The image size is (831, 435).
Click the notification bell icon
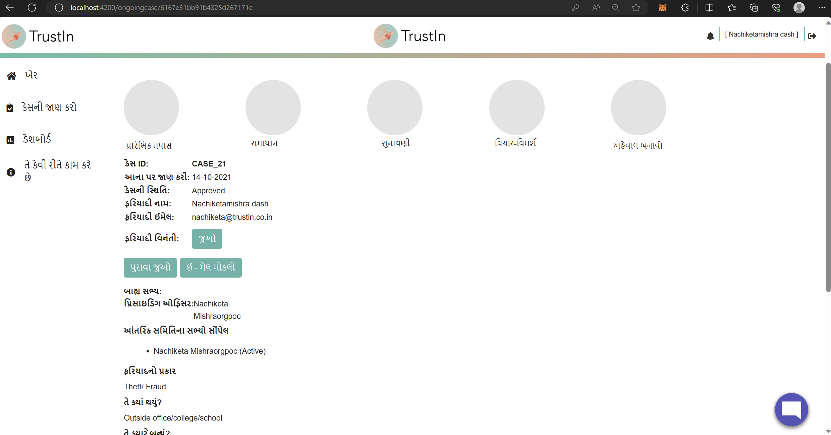[x=710, y=36]
